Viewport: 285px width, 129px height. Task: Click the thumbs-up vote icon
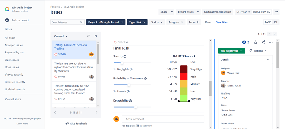256,42
